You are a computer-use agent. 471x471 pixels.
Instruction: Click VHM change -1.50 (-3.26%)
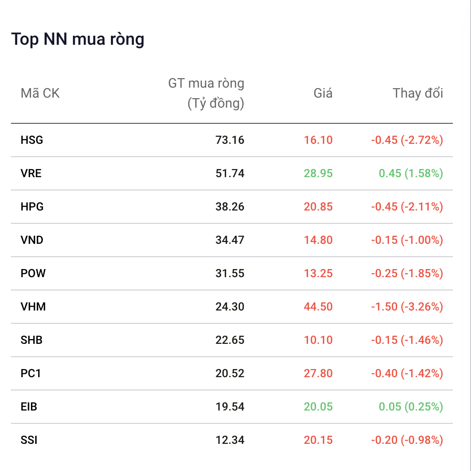click(x=407, y=307)
